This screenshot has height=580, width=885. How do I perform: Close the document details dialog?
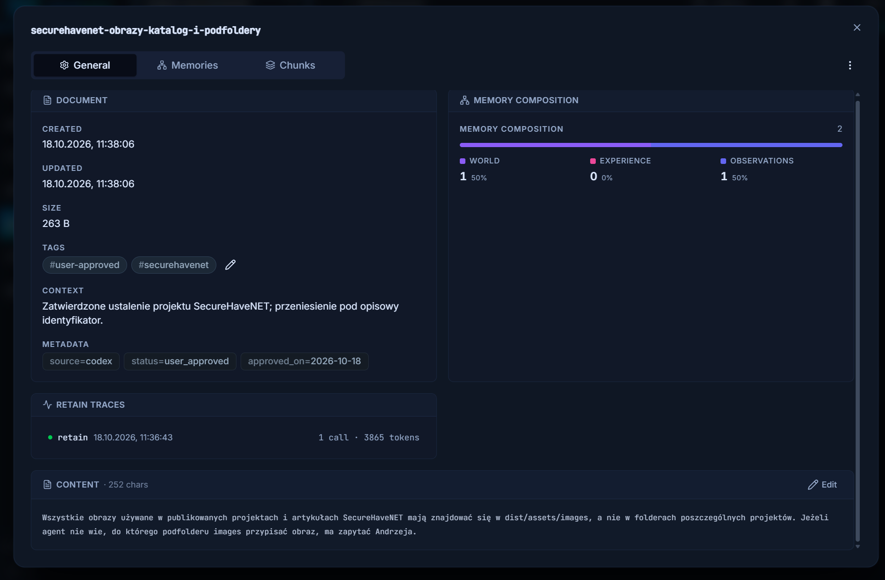click(857, 28)
